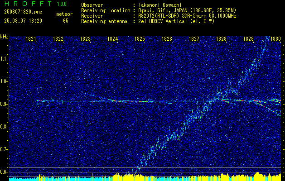This screenshot has width=285, height=181.
Task: Click the 0.7 frequency axis label
Action: click(3, 149)
